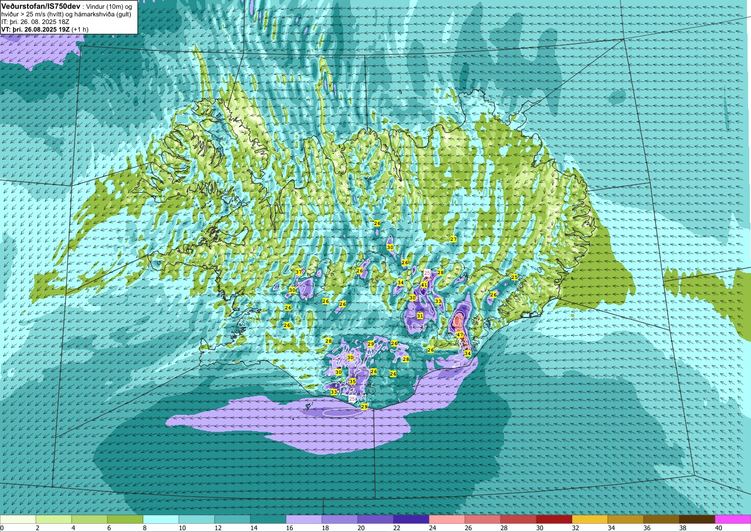
Task: Click the yellow gust label 35
Action: coord(353,381)
